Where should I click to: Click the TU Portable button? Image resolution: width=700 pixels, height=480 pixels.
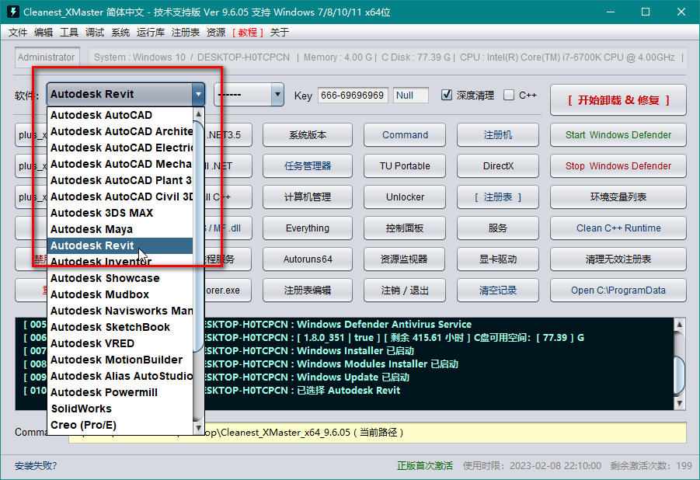pyautogui.click(x=405, y=166)
